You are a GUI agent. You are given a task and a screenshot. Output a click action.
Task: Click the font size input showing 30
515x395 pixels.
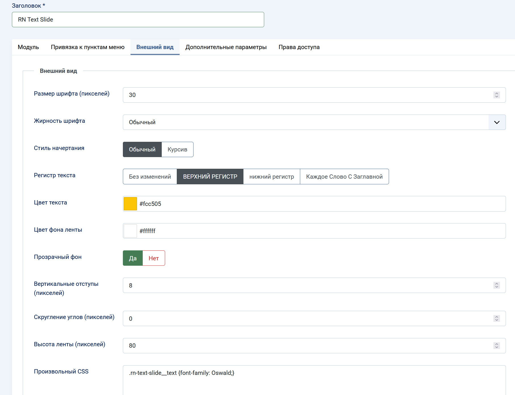(314, 95)
